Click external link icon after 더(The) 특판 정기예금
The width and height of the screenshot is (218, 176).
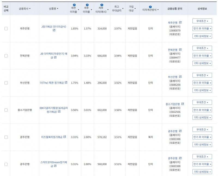(66, 83)
